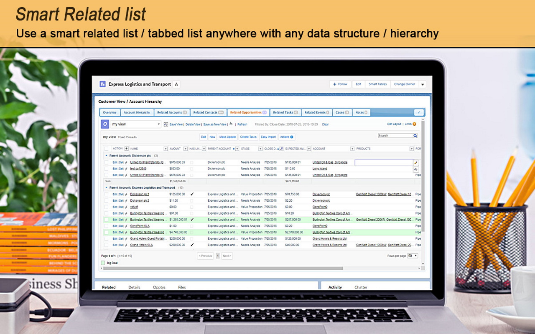Click the pencil icon on the tab bar
This screenshot has width=535, height=334.
[419, 112]
